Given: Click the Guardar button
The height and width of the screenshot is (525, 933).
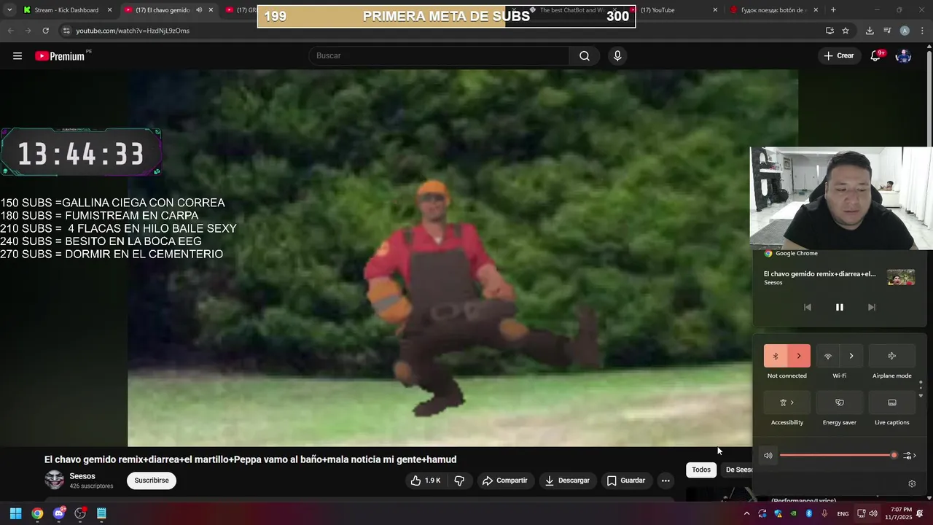Looking at the screenshot, I should pyautogui.click(x=626, y=481).
